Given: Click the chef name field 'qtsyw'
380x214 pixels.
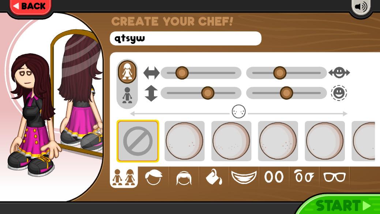Looking at the screenshot, I should click(x=186, y=38).
